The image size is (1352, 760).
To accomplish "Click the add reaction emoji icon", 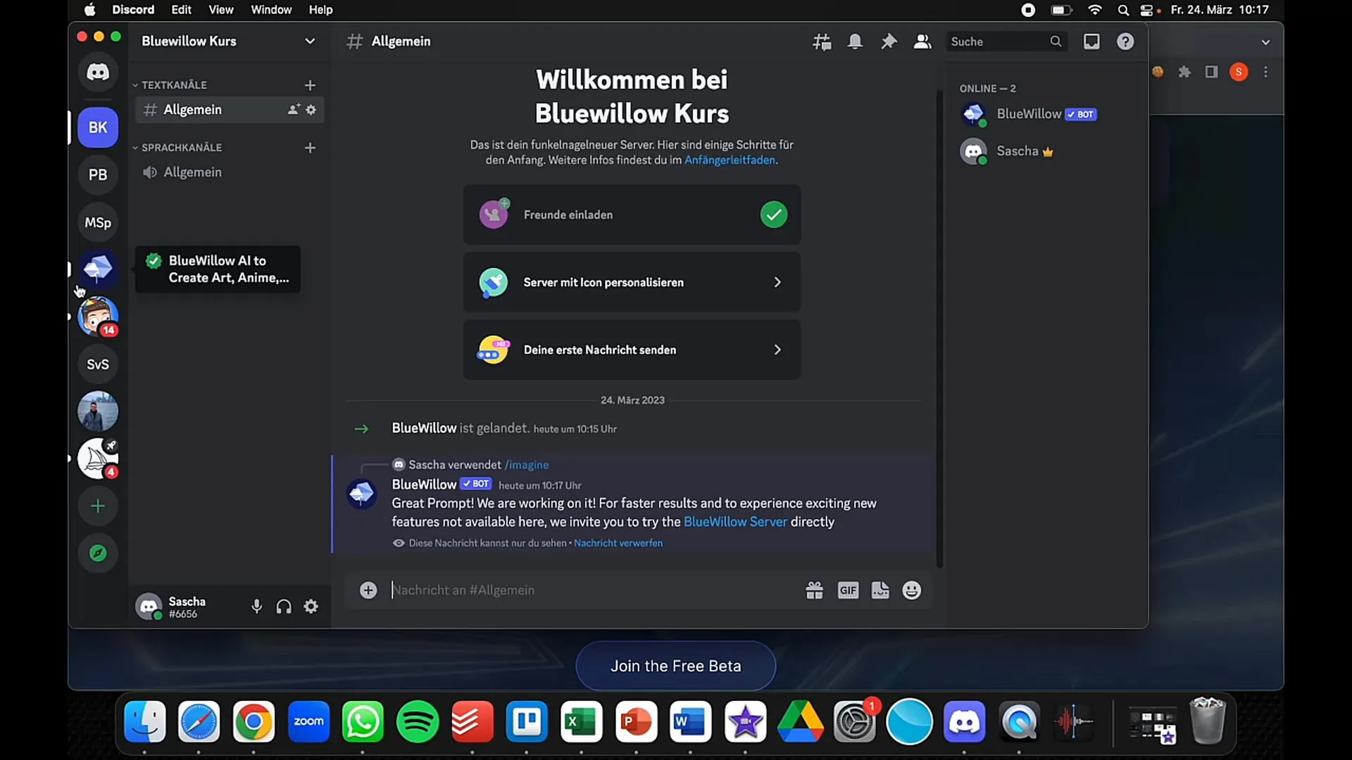I will (x=911, y=590).
